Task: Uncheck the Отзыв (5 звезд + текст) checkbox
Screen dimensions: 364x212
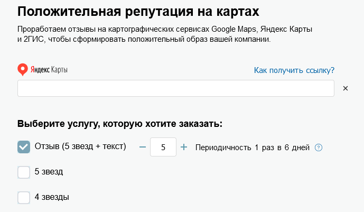Action: 24,147
